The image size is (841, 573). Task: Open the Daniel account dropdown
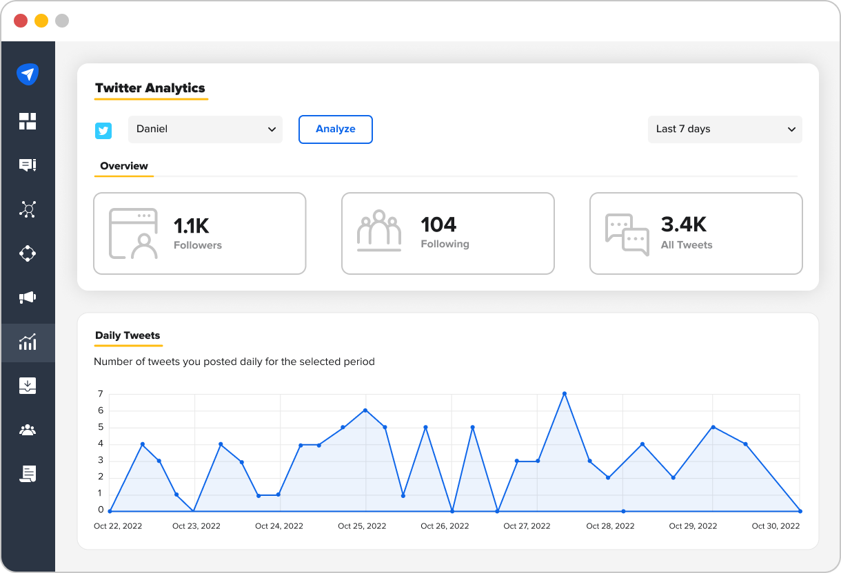click(205, 129)
